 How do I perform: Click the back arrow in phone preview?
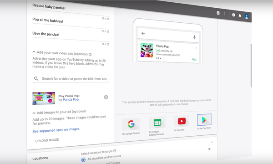143,33
